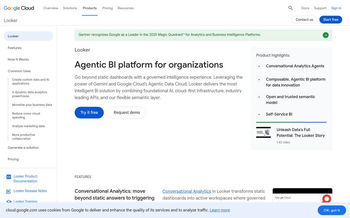350x218 pixels.
Task: Play The Looker Story video thumbnail
Action: pyautogui.click(x=263, y=132)
